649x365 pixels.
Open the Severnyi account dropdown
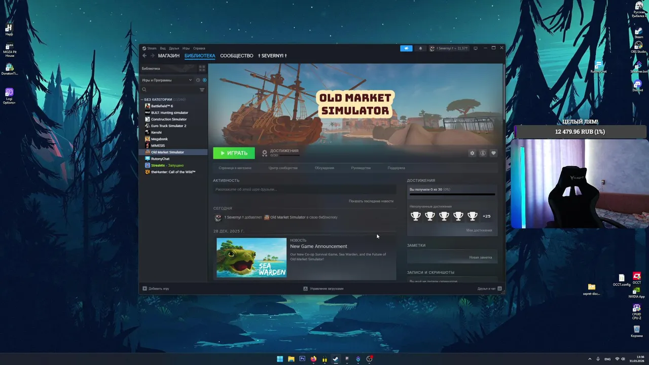[449, 48]
